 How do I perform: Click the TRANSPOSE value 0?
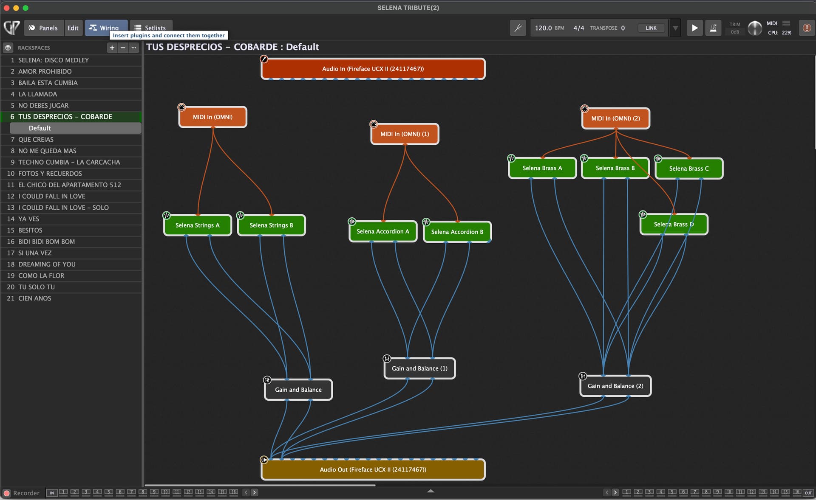tap(623, 28)
